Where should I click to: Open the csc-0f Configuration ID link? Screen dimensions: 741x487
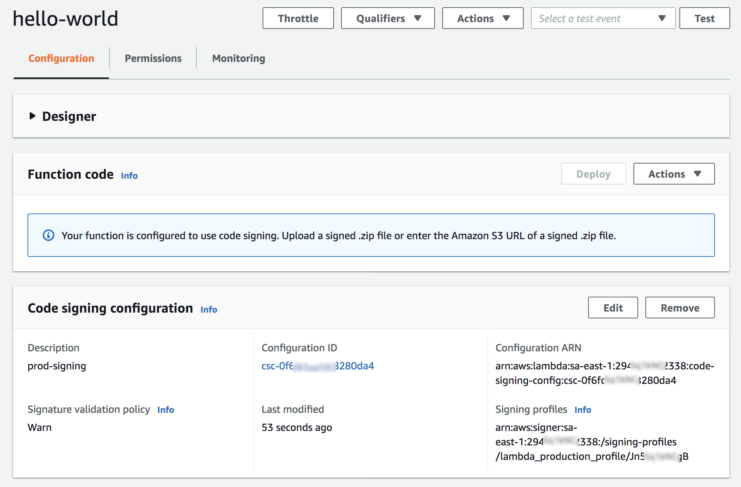tap(317, 366)
